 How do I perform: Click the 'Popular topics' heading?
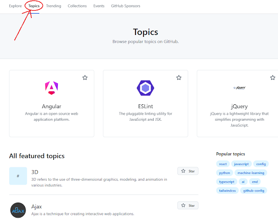(x=230, y=154)
